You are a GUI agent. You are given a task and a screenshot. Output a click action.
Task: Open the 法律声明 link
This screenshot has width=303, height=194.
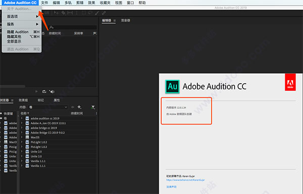pyautogui.click(x=171, y=186)
